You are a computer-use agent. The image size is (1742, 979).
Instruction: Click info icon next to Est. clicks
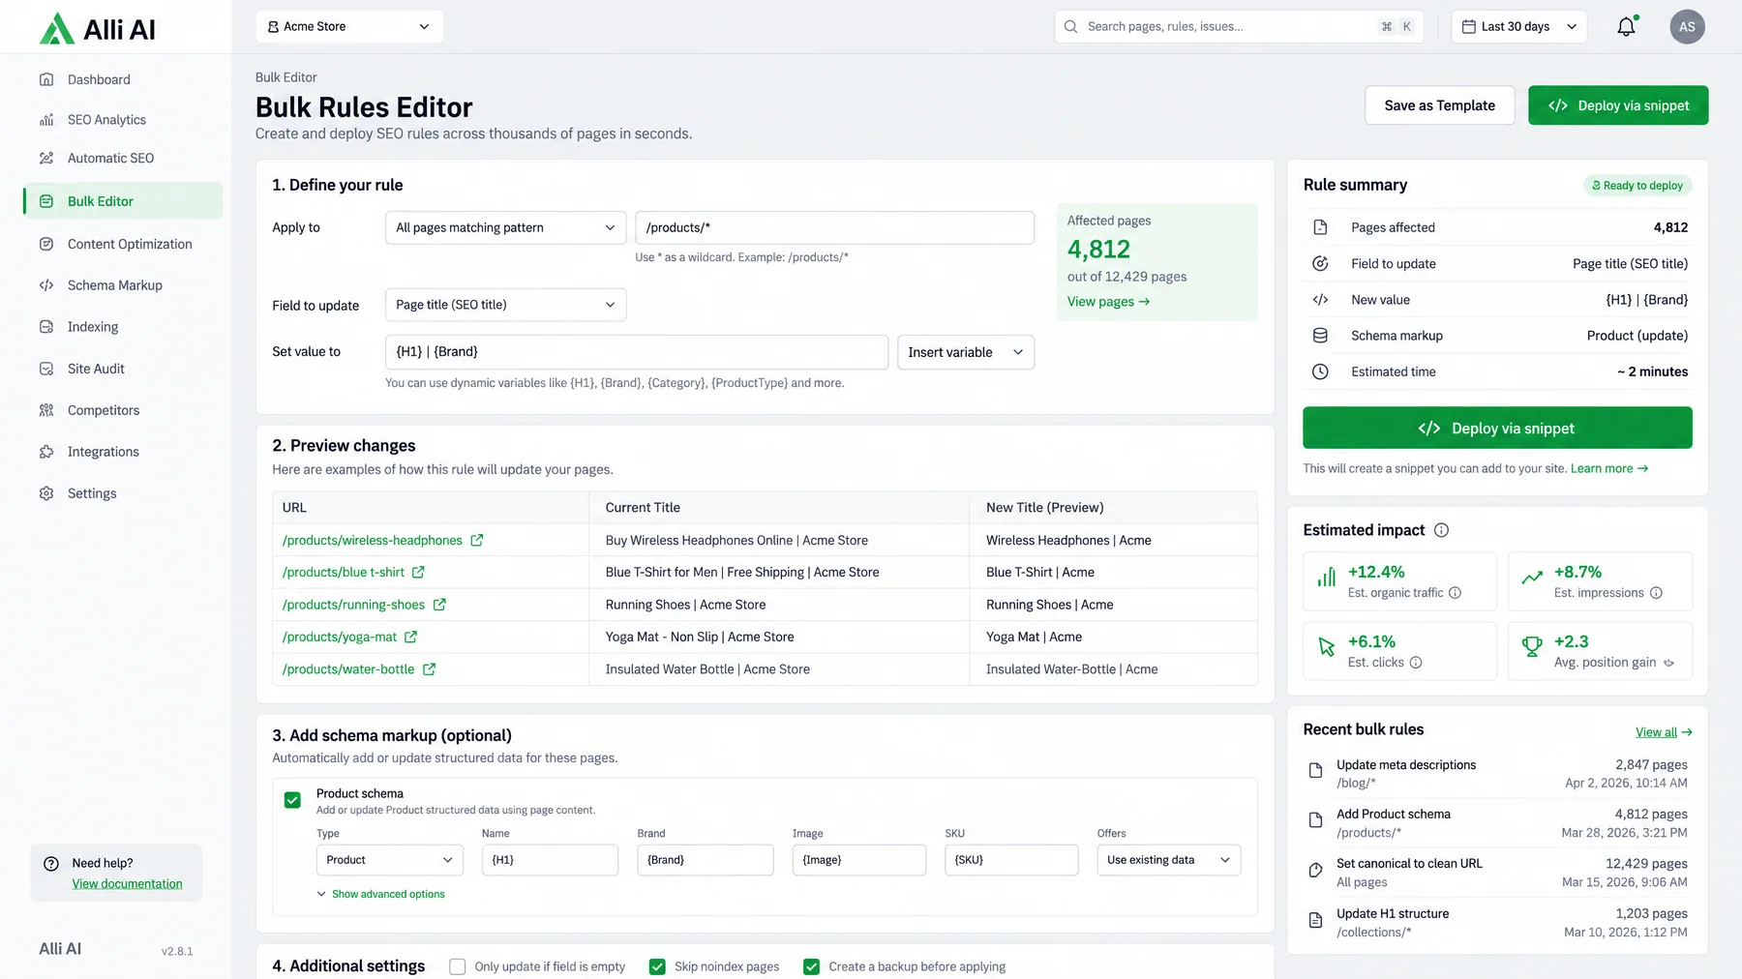(x=1416, y=663)
